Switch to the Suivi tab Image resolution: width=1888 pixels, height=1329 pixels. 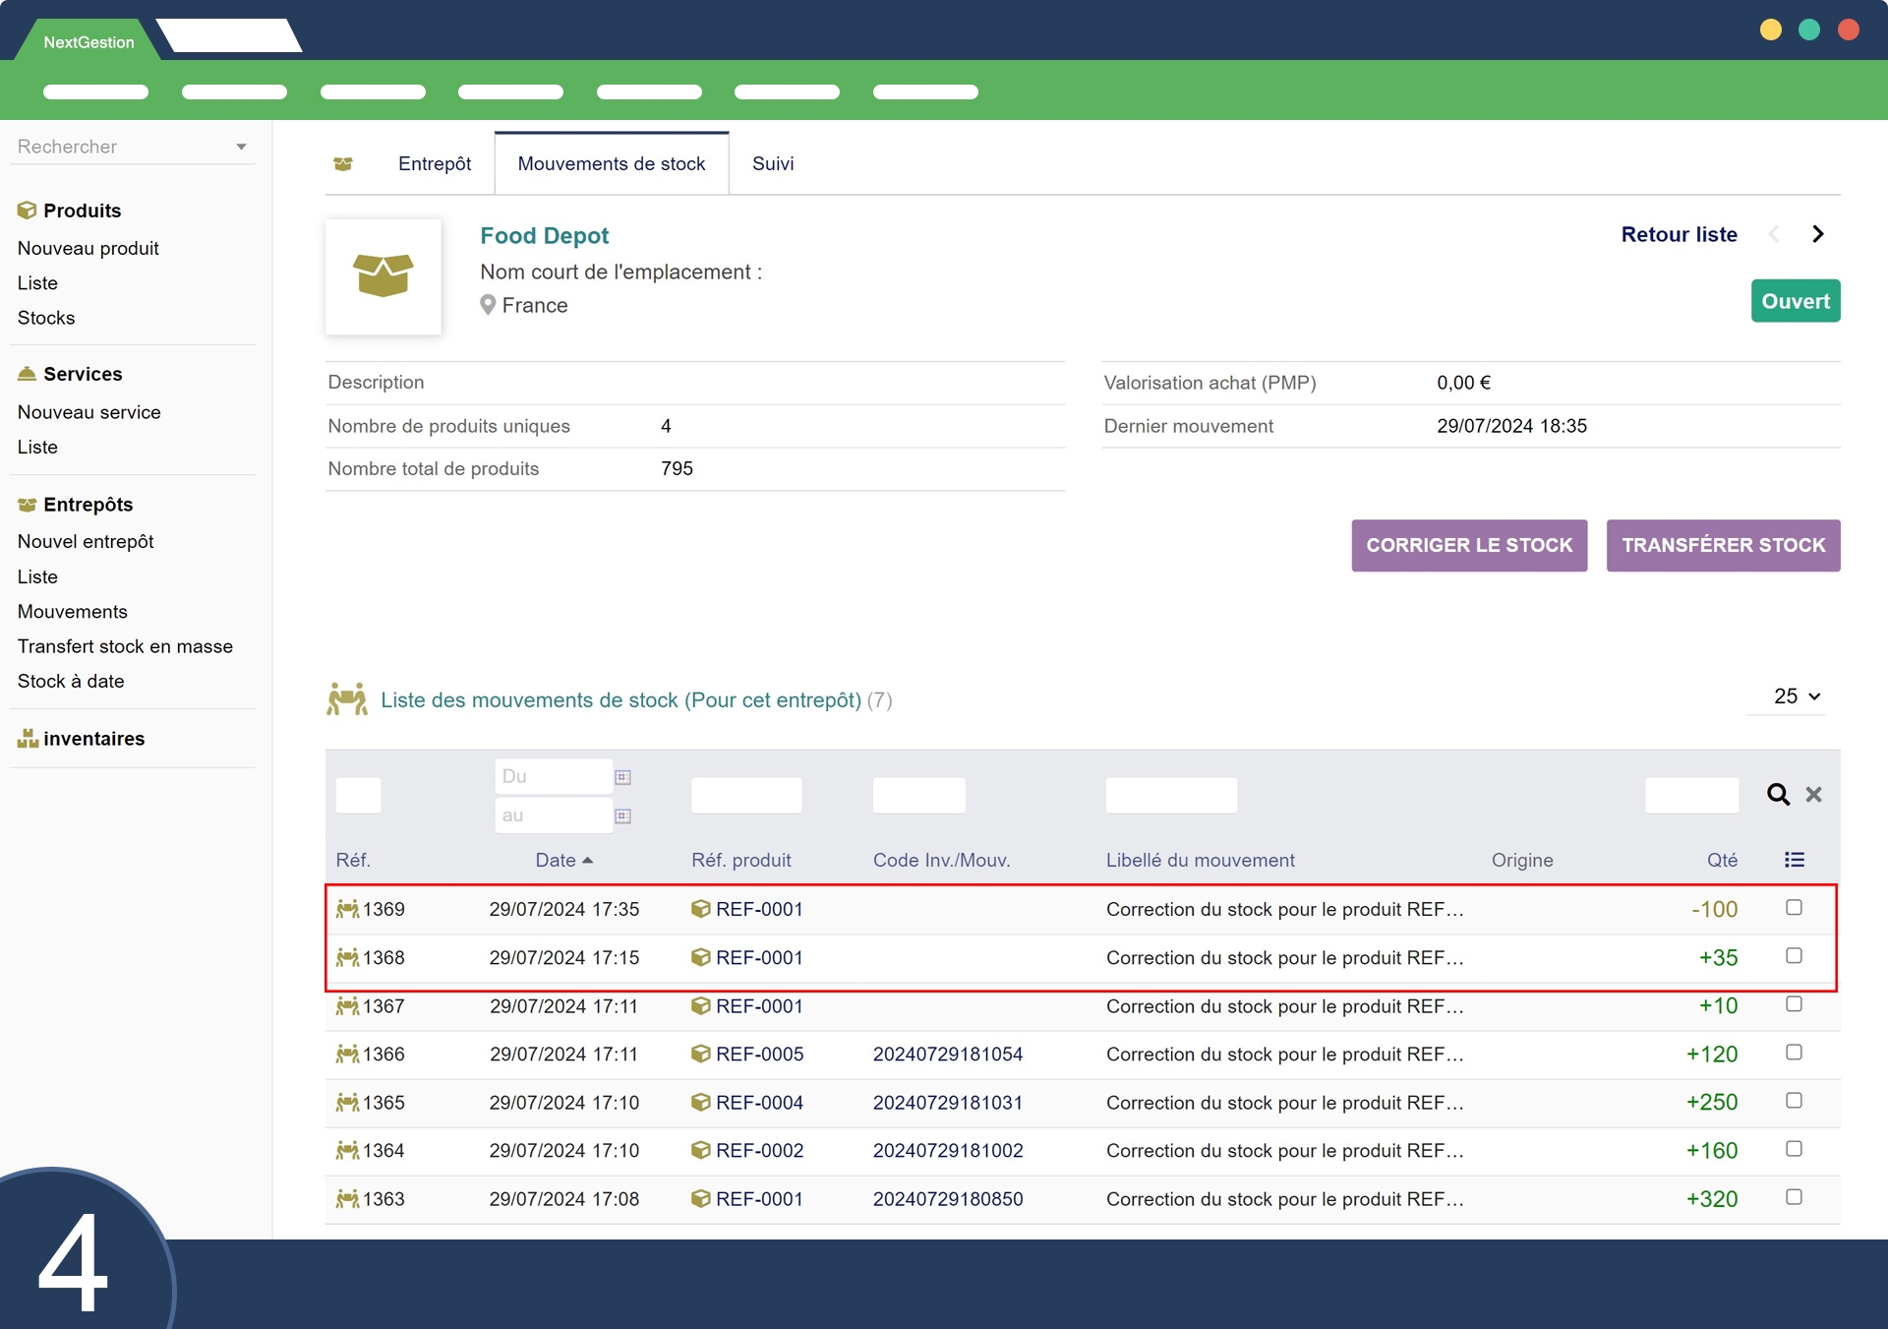click(x=772, y=164)
